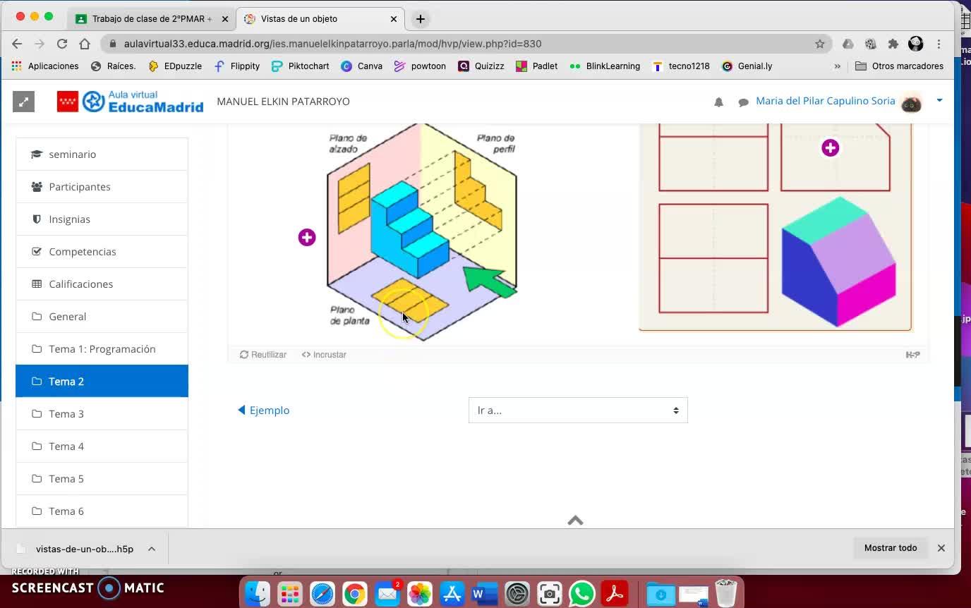
Task: Toggle the full-screen arrows icon beside the EducaMadrid logo
Action: tap(23, 102)
